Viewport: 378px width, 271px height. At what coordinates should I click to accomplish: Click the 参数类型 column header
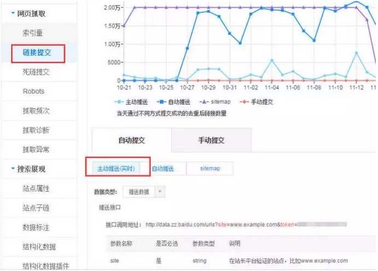(203, 244)
